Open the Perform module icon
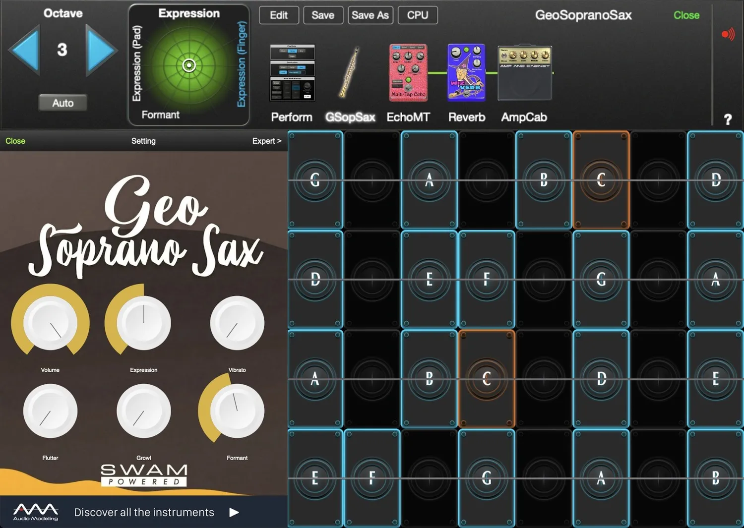 (x=292, y=73)
